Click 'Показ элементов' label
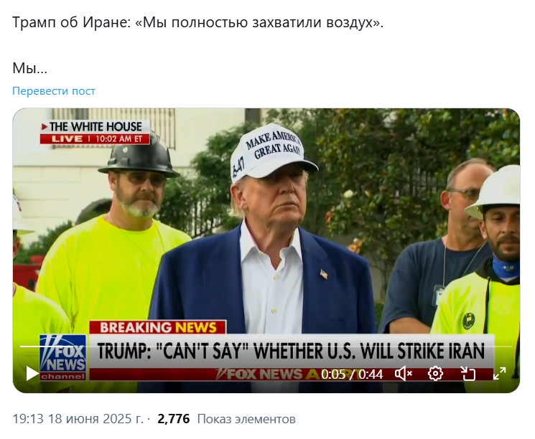 [246, 419]
